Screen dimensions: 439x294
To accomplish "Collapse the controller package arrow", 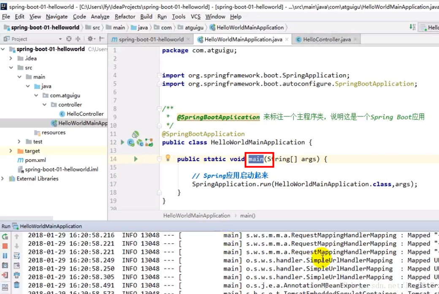I will (45, 105).
